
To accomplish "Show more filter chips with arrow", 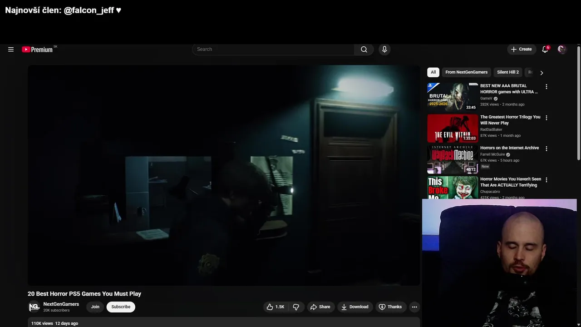I will (x=541, y=73).
